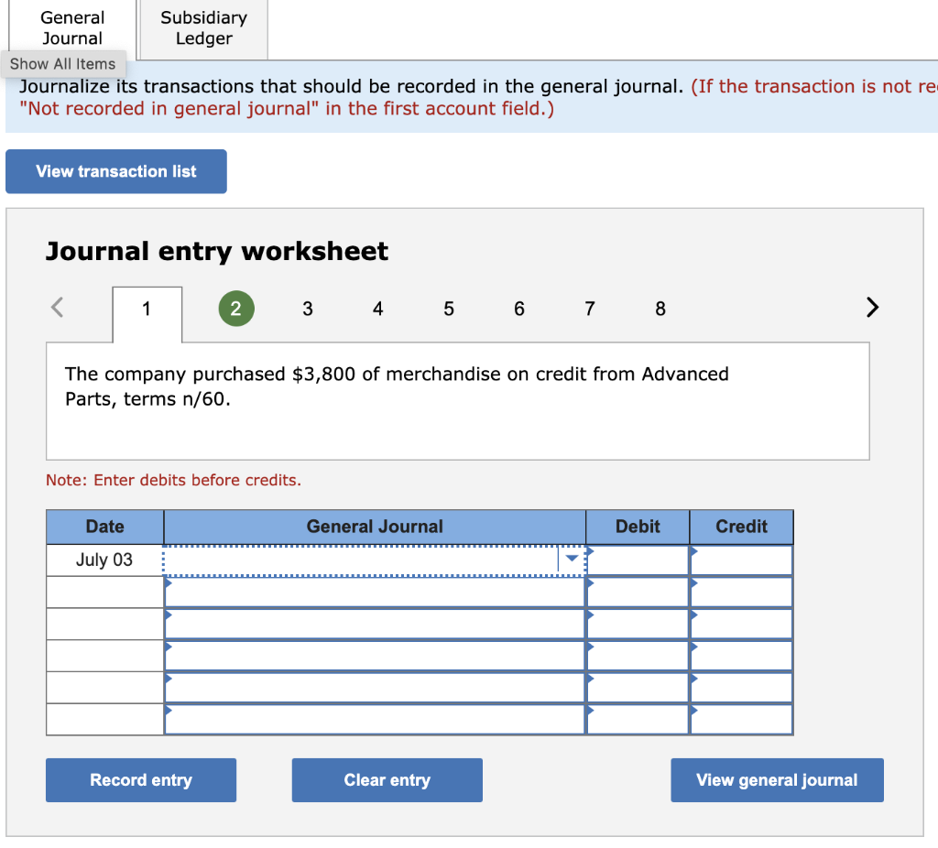Switch to the General Journal tab
The width and height of the screenshot is (938, 848).
pos(72,27)
